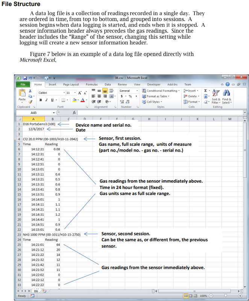Switch to the Developer ribbon tab
The height and width of the screenshot is (301, 249).
tap(154, 85)
